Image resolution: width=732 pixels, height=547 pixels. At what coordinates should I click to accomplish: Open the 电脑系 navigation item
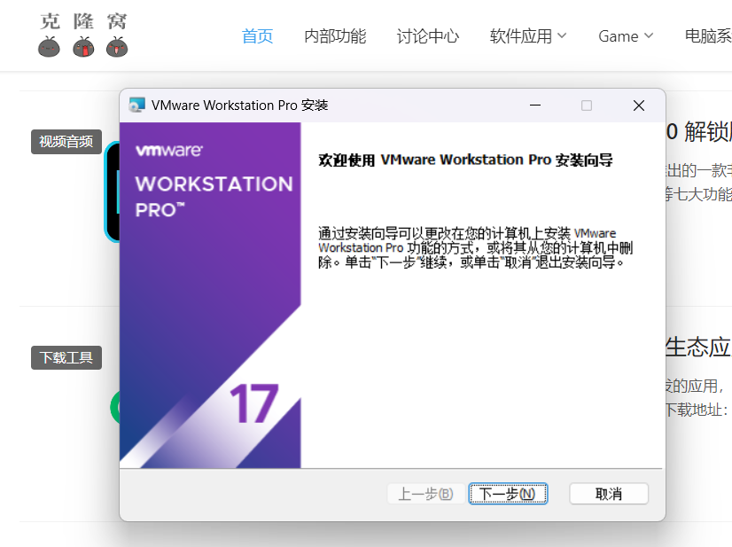coord(708,36)
